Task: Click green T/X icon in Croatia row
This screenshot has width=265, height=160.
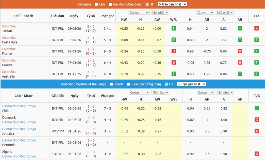Action: pyautogui.click(x=257, y=62)
